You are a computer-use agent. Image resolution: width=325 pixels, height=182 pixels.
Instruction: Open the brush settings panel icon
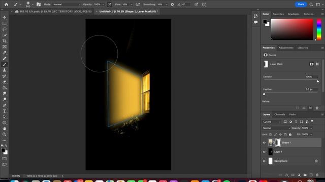pyautogui.click(x=39, y=5)
